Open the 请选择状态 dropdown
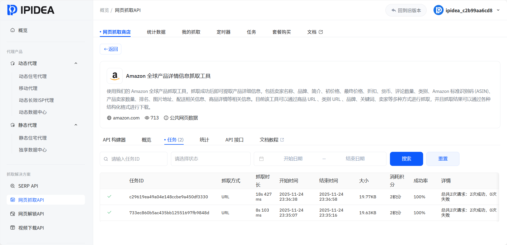The height and width of the screenshot is (245, 507). [211, 159]
